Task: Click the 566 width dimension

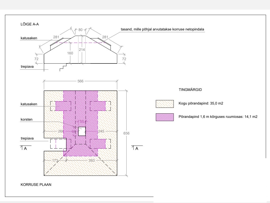Action: pos(80,81)
